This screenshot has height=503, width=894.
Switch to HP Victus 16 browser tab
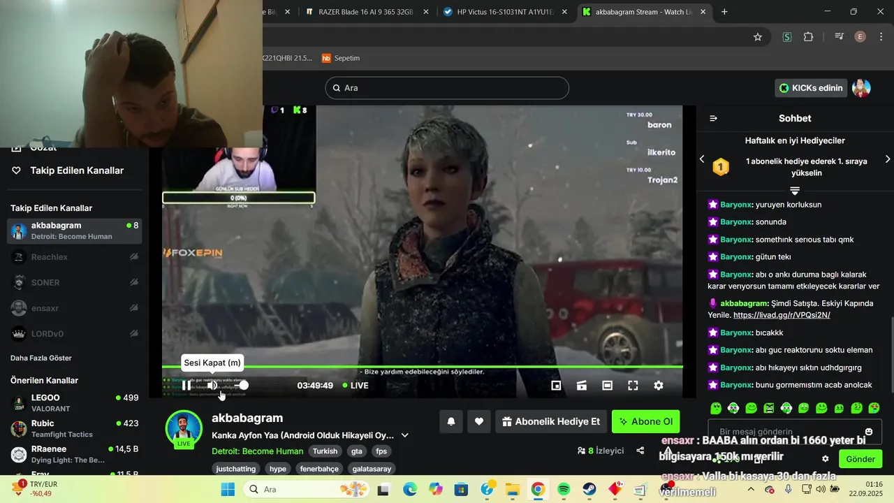(506, 12)
